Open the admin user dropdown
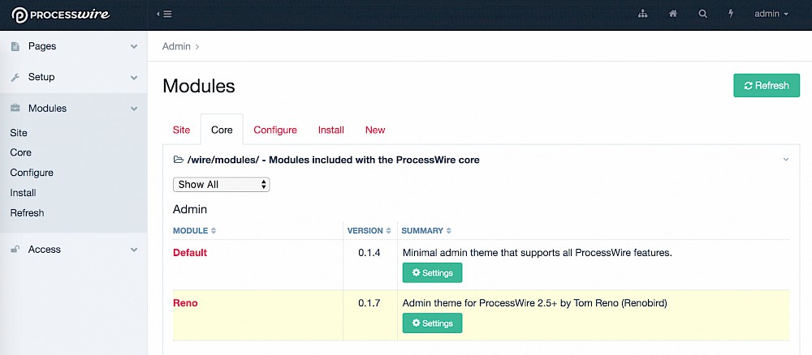The image size is (812, 355). tap(771, 15)
